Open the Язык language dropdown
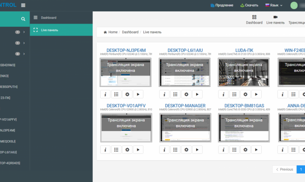 (x=274, y=5)
